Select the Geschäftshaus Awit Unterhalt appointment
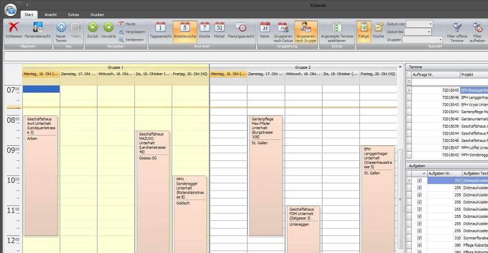The image size is (488, 253). click(41, 175)
